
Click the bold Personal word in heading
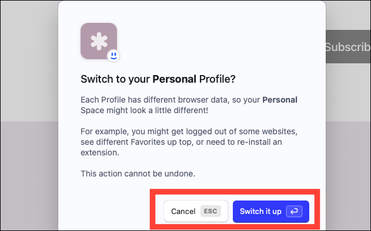[174, 79]
